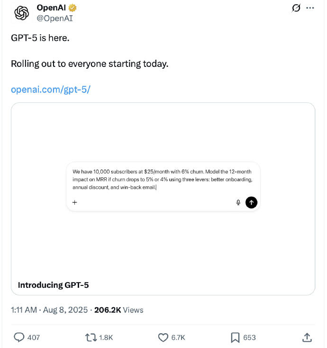This screenshot has width=327, height=348.
Task: Click the reply speech bubble icon
Action: pyautogui.click(x=19, y=338)
